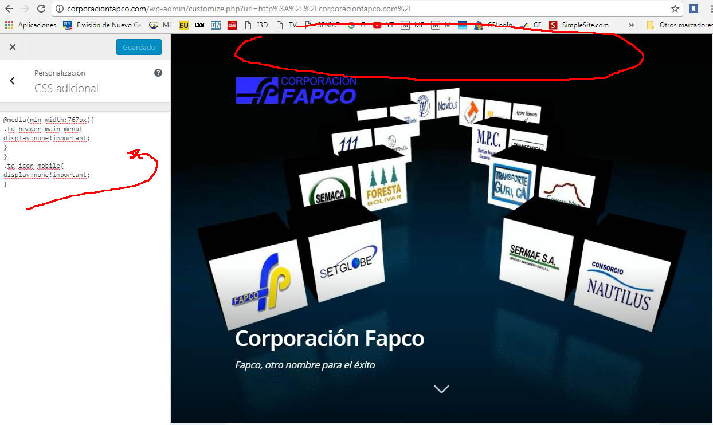The image size is (713, 425).
Task: Return to the previous customizer panel
Action: click(13, 81)
